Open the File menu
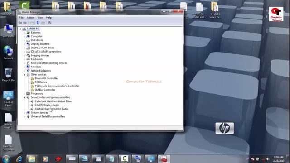290x163 pixels. click(21, 18)
